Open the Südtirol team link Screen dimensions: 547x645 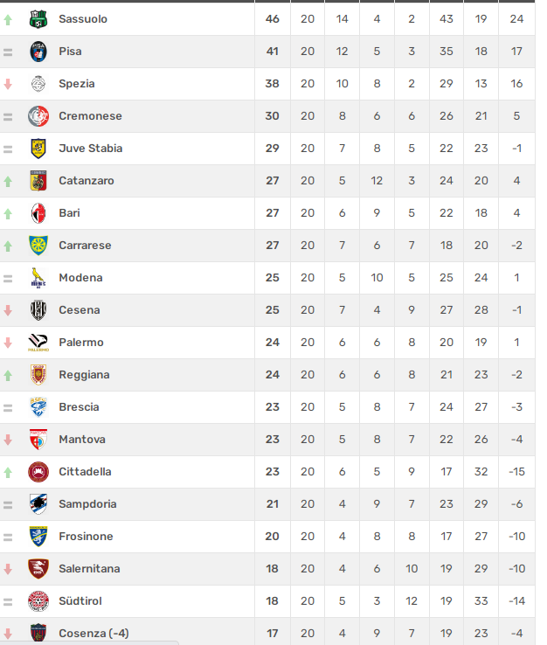click(x=80, y=601)
